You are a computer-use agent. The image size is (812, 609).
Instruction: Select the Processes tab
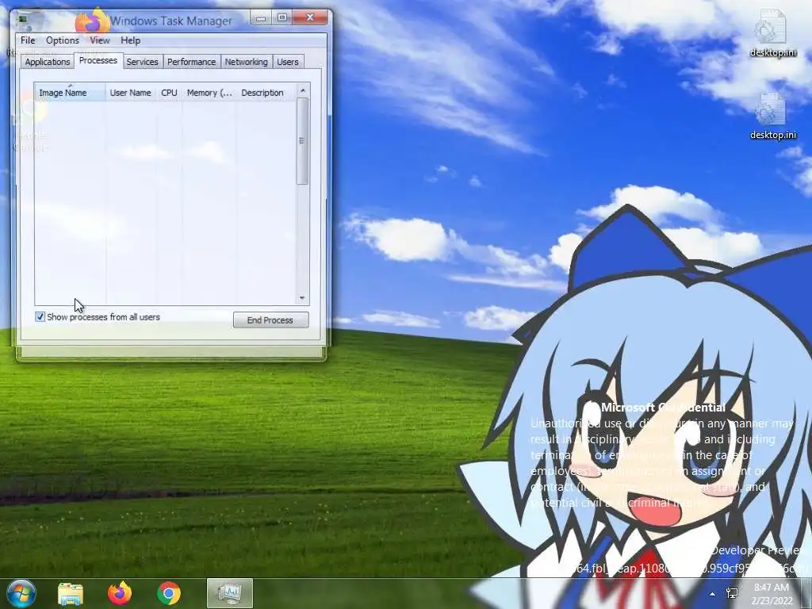[98, 60]
